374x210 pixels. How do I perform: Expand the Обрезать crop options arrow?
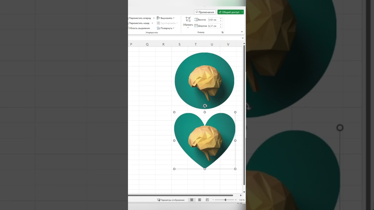tap(188, 28)
